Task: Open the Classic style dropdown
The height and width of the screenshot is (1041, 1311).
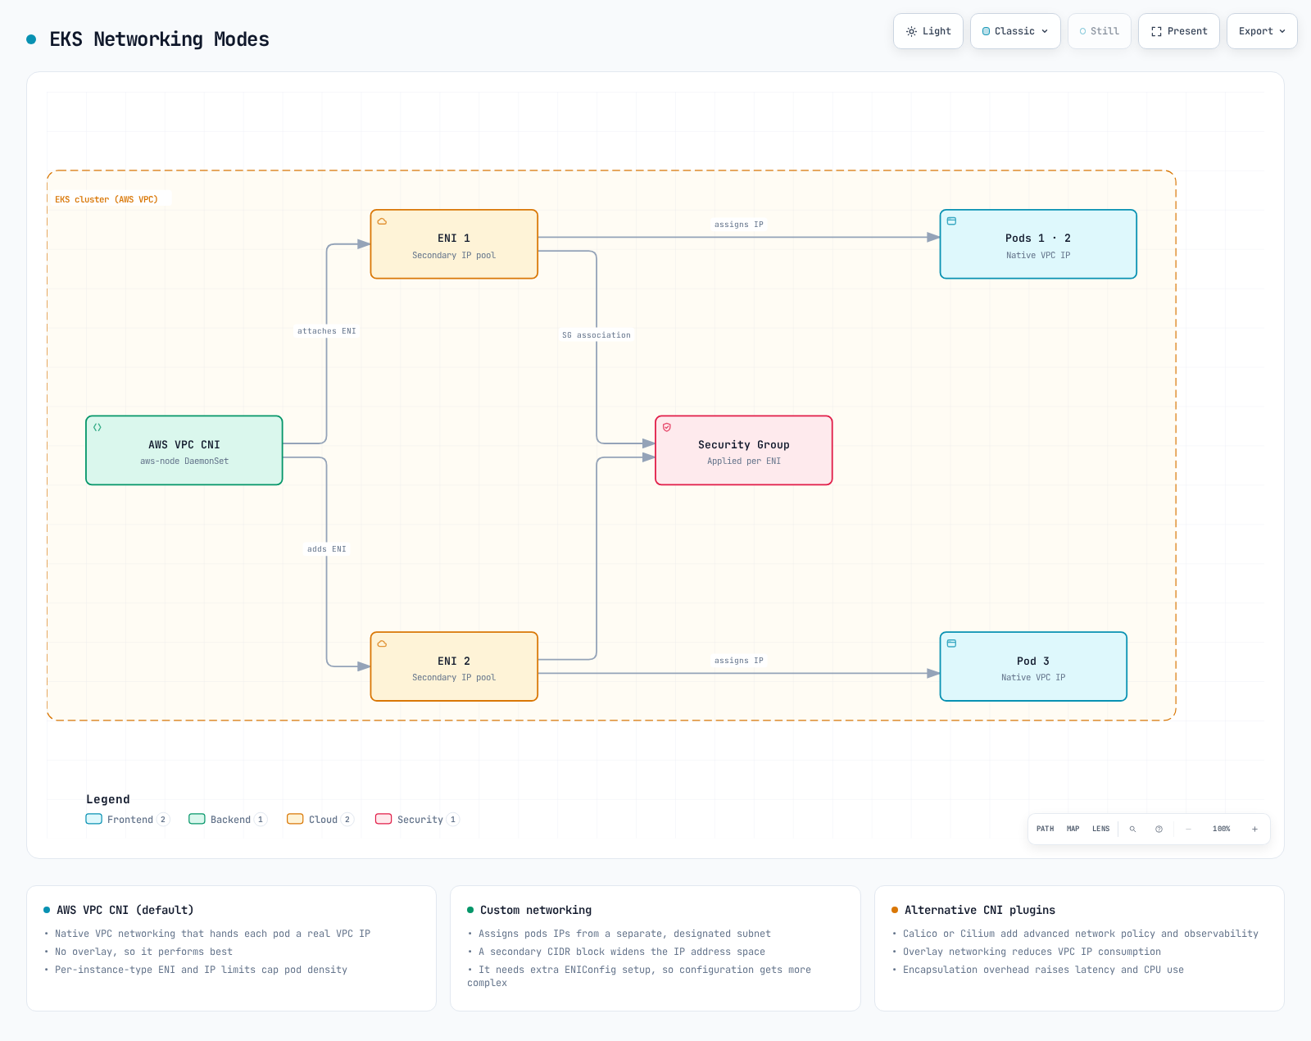Action: point(1015,31)
